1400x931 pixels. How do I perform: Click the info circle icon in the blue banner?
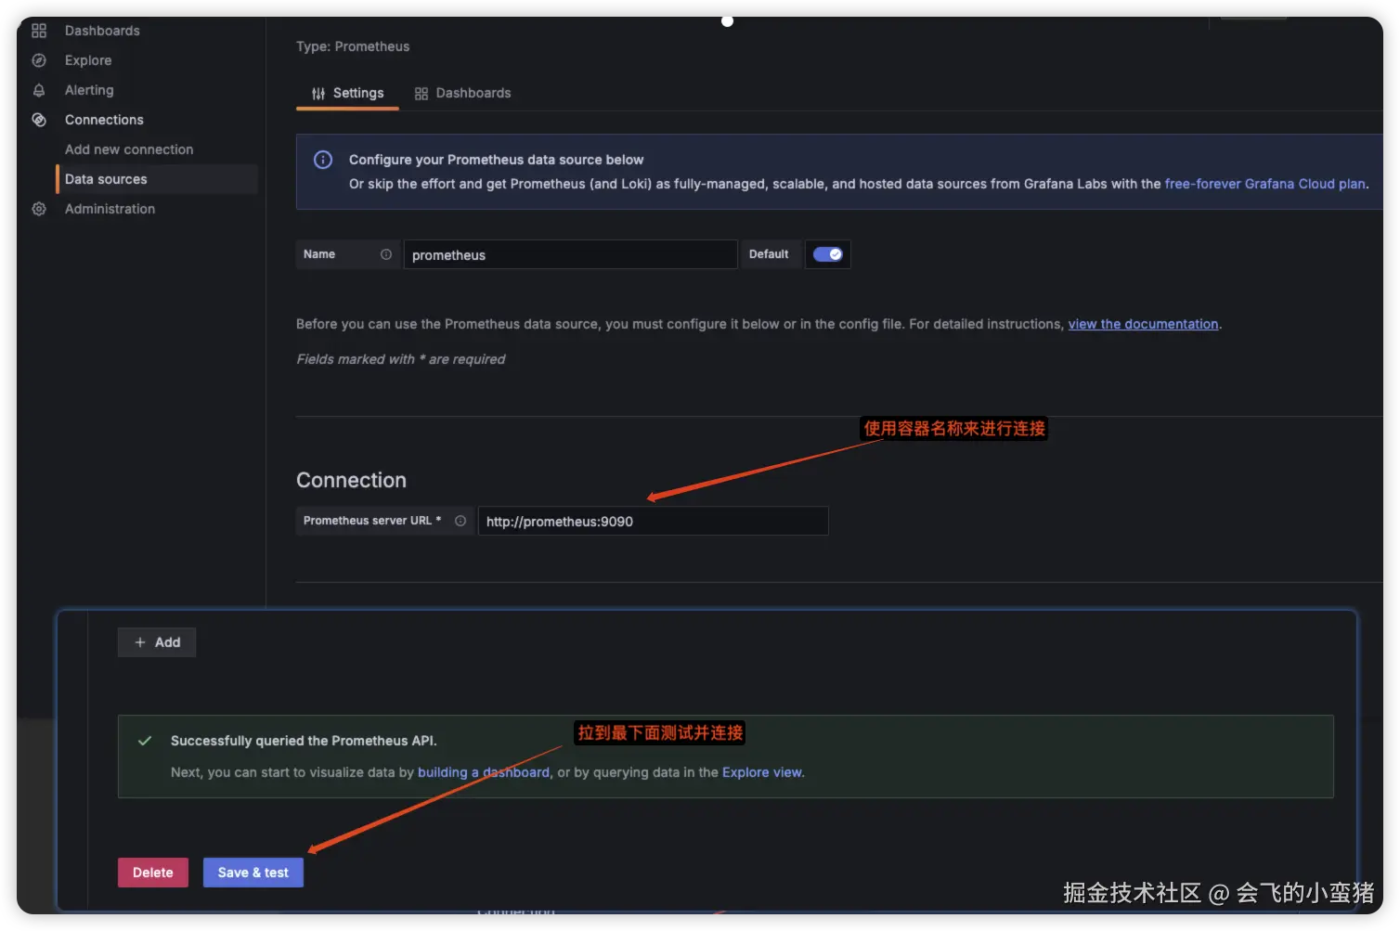pos(323,160)
